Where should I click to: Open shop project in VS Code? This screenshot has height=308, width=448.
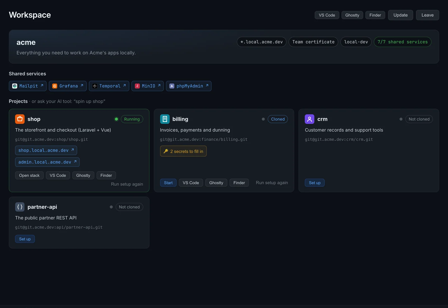point(58,175)
